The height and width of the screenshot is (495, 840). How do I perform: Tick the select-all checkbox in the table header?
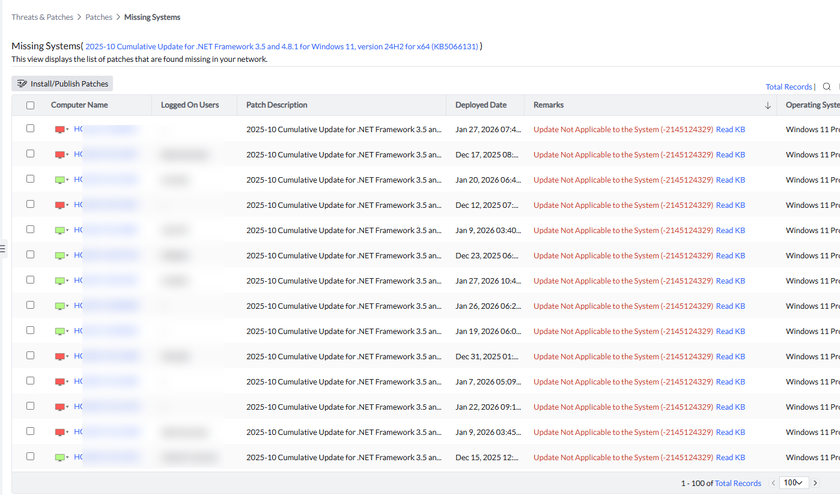31,105
